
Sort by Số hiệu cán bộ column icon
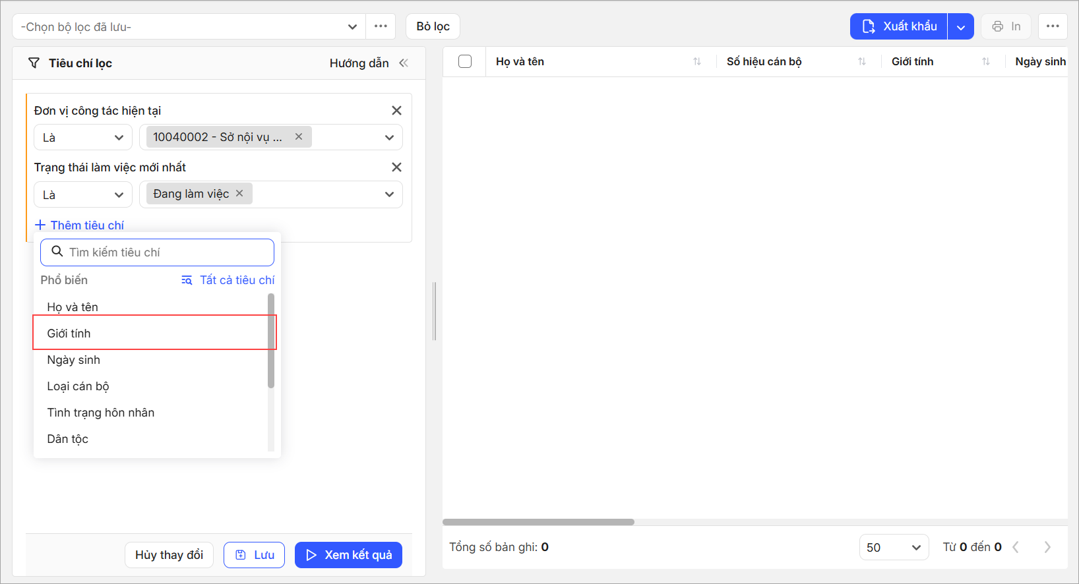click(862, 62)
